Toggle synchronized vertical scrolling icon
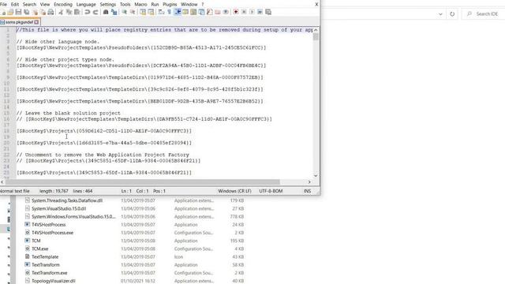Viewport: 505px width, 284px height. 143,13
